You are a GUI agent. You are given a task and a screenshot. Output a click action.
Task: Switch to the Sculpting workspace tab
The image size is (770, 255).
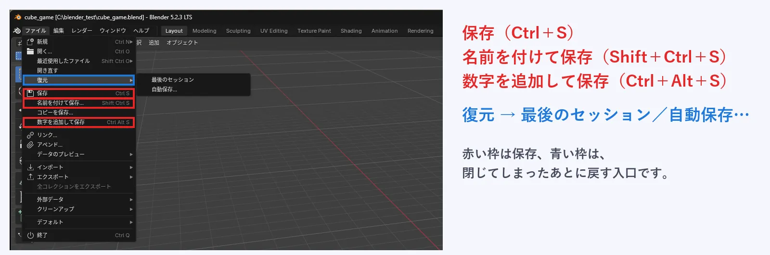coord(238,31)
